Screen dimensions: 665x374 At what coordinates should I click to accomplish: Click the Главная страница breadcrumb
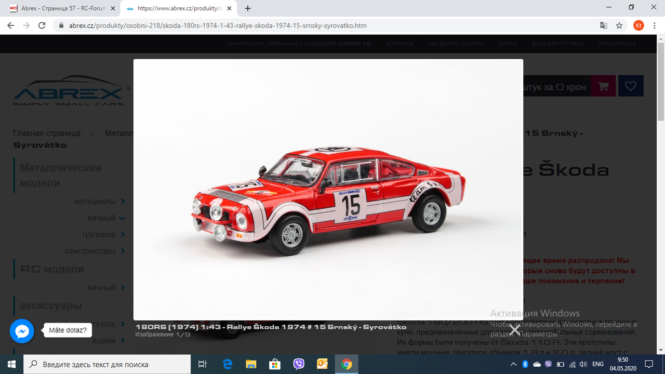point(47,133)
